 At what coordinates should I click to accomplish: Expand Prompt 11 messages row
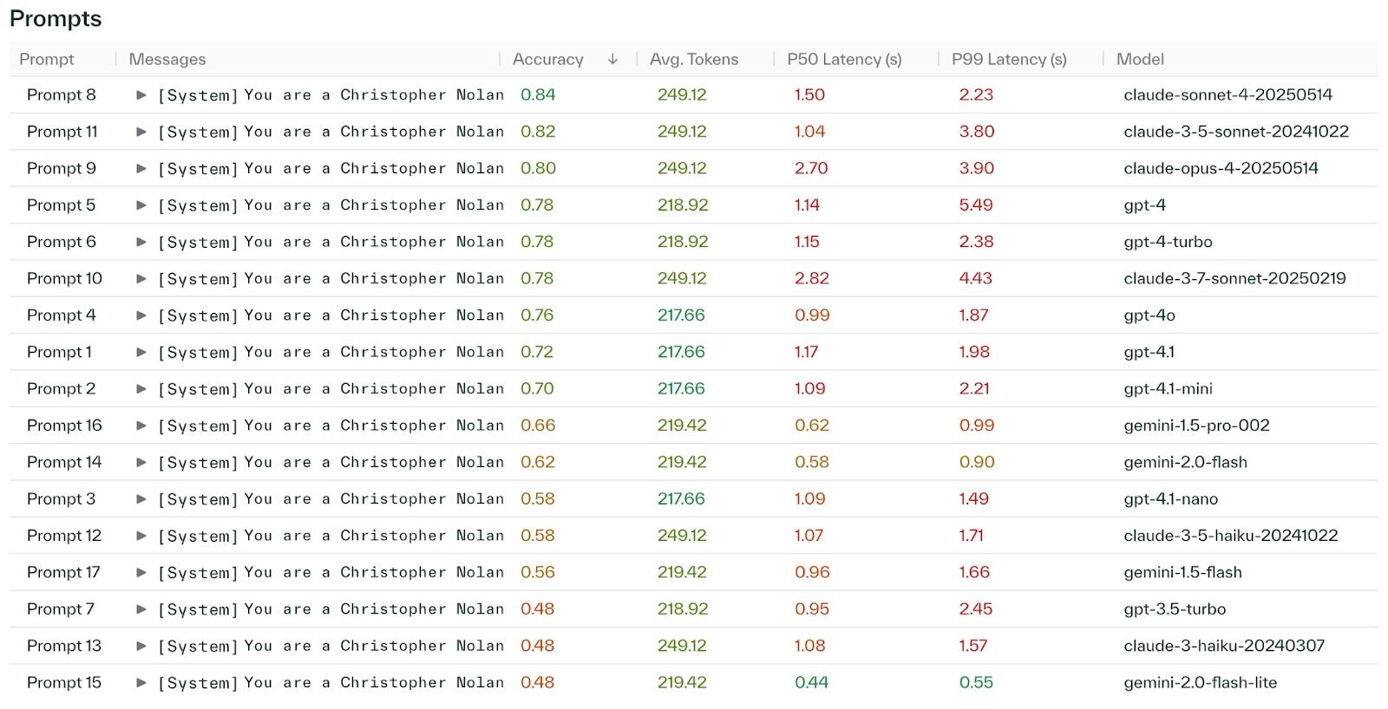pyautogui.click(x=141, y=132)
